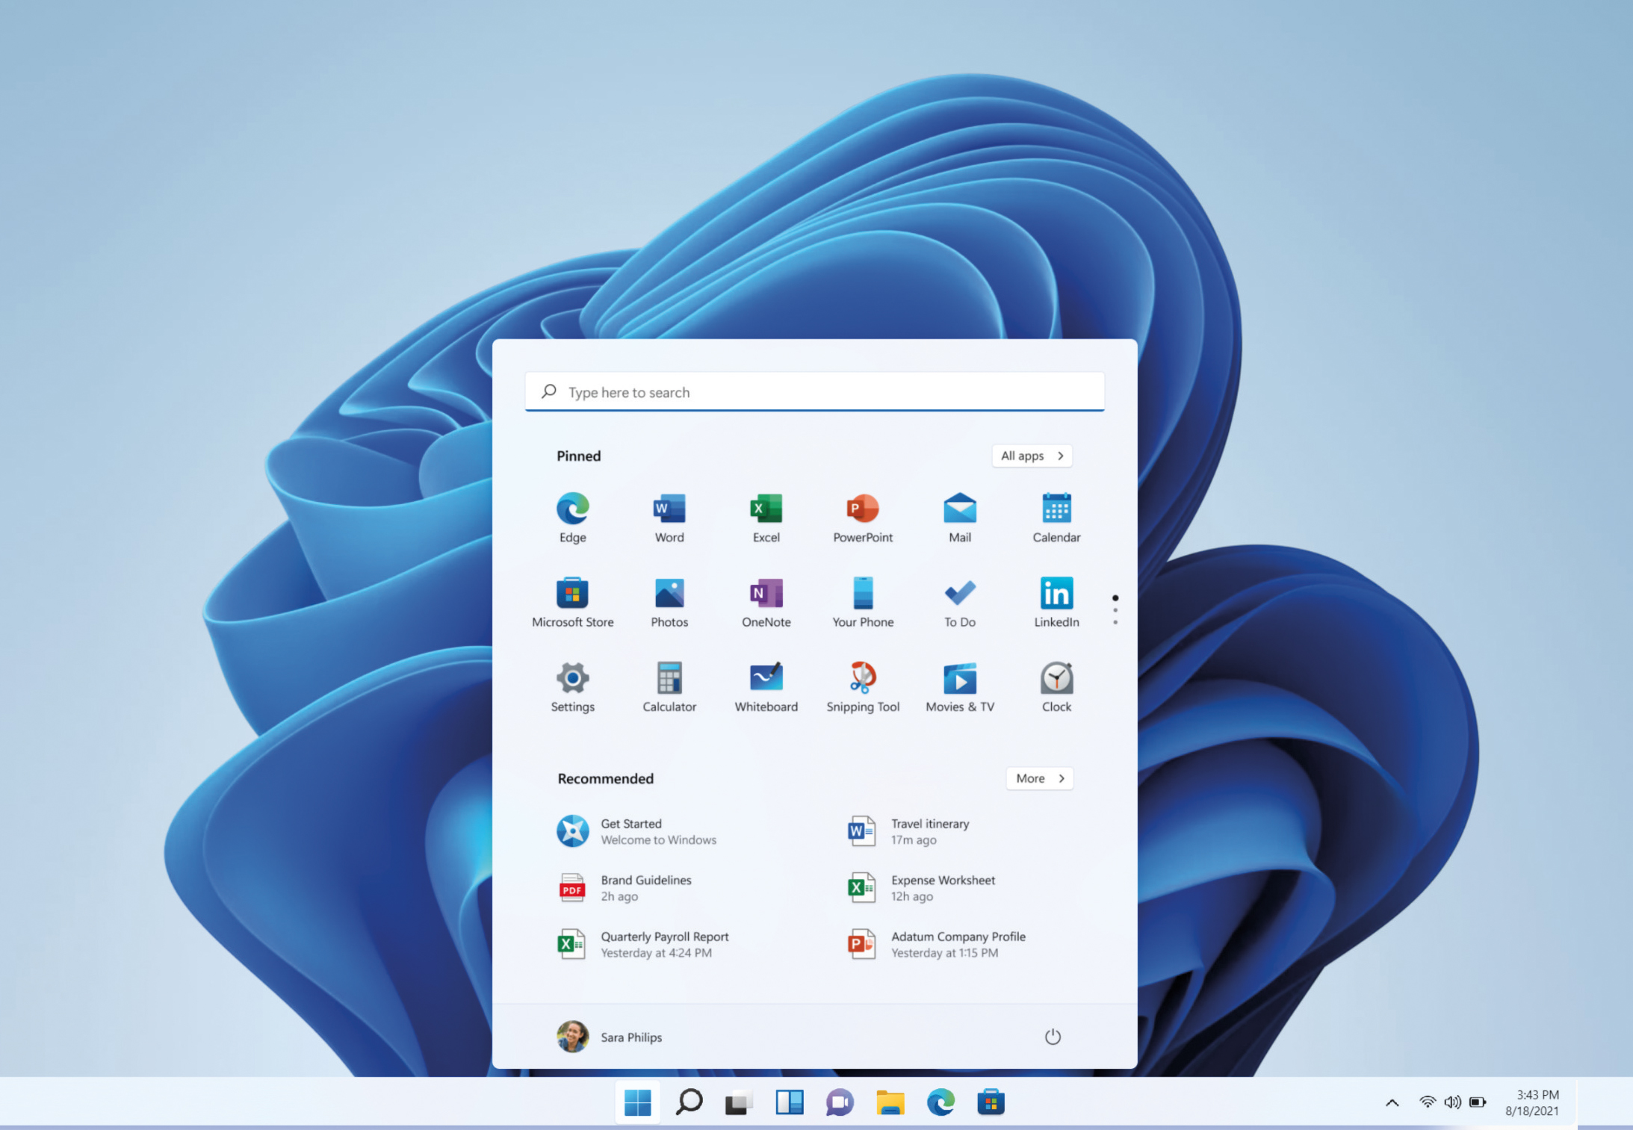Open Word from the Start menu
The image size is (1633, 1130).
click(669, 518)
